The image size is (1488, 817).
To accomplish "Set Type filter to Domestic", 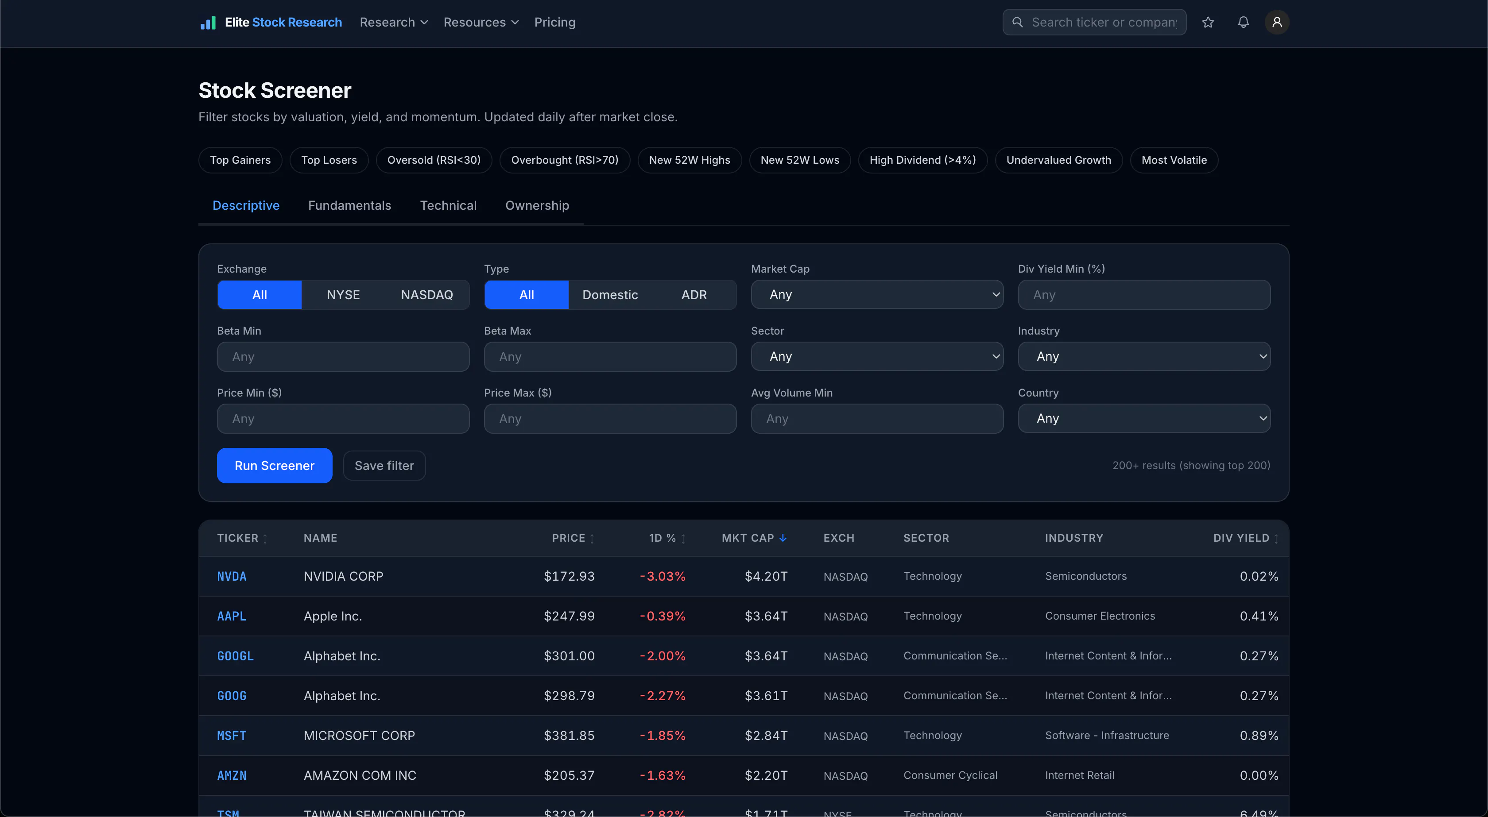I will 610,294.
